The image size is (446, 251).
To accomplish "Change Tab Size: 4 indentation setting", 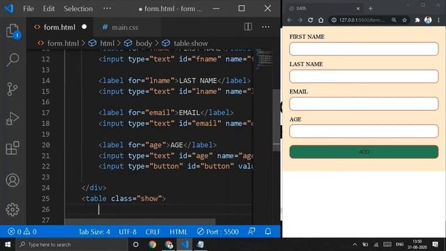I will 94,231.
